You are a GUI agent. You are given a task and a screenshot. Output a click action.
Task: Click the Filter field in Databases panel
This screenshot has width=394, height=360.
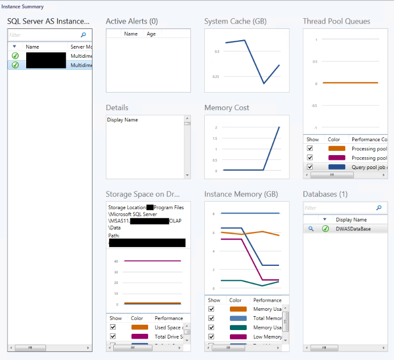(x=338, y=208)
